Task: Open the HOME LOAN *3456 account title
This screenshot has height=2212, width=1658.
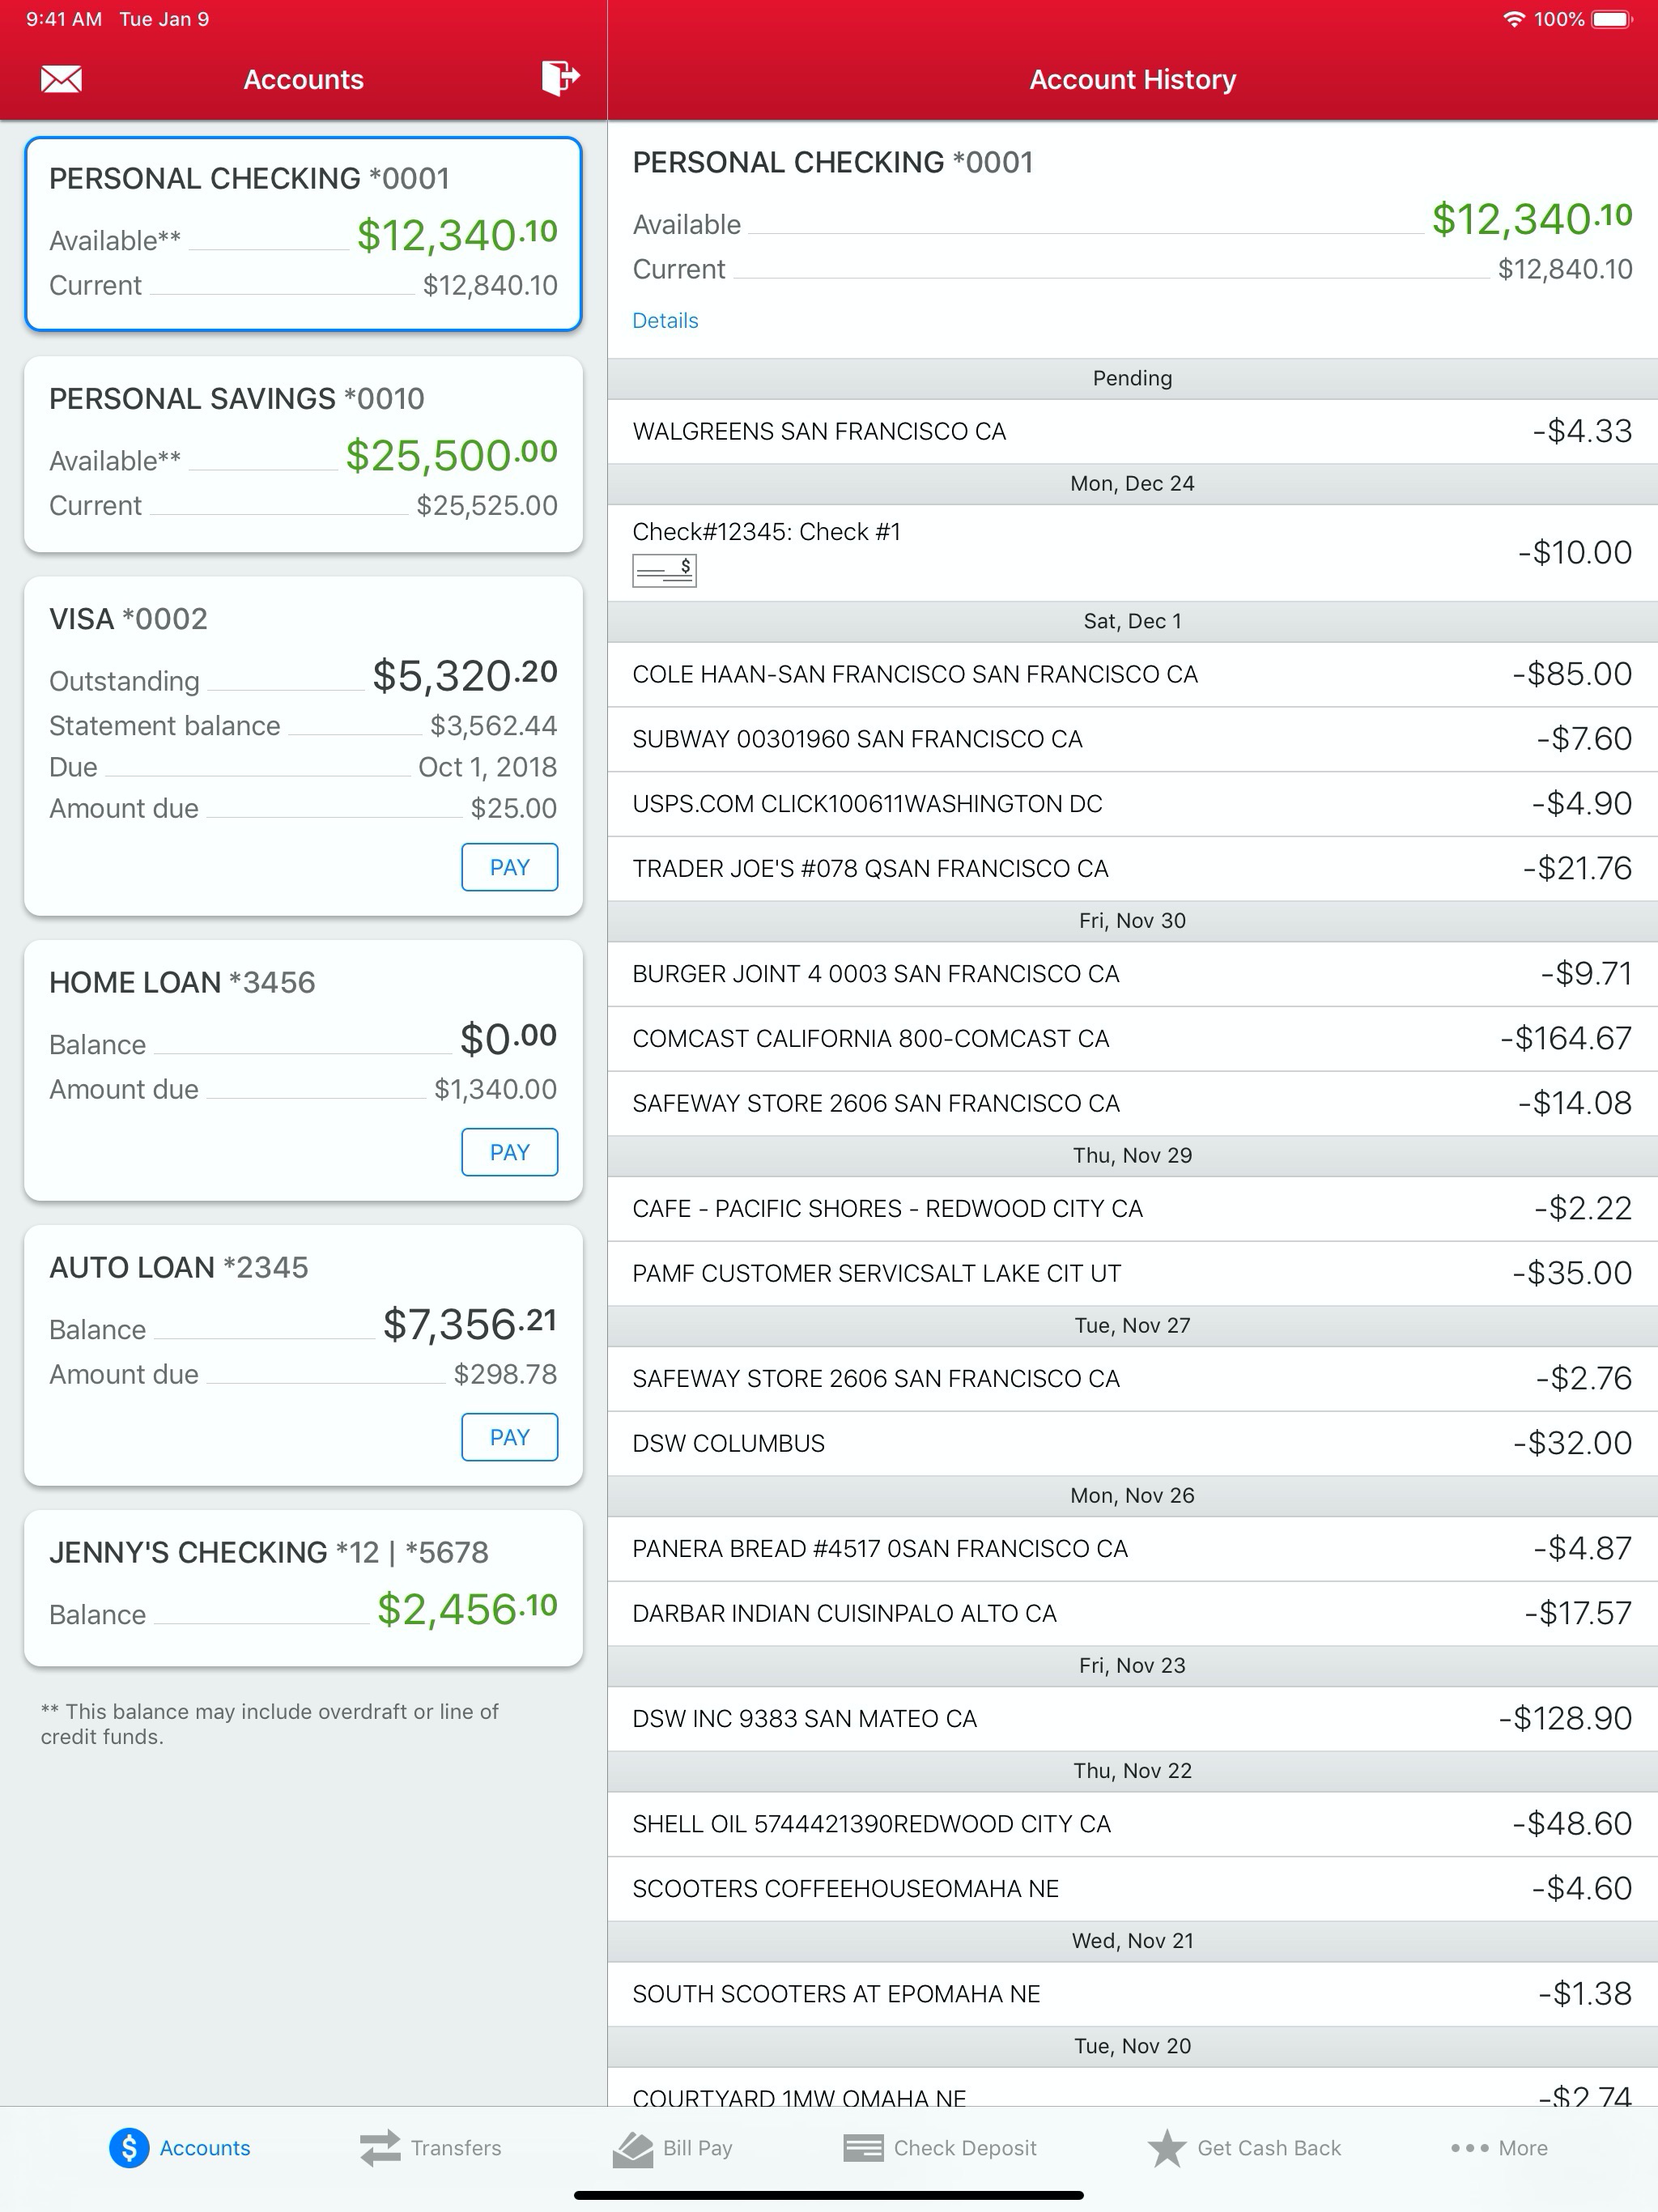Action: click(182, 982)
